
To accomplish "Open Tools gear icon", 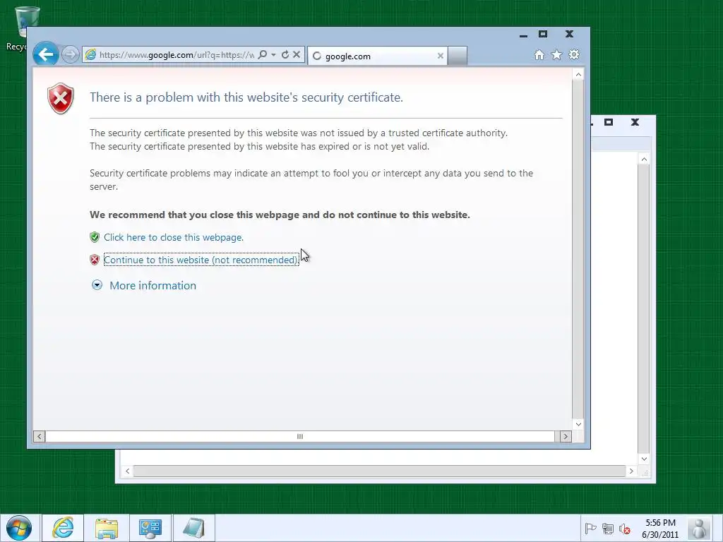I will [x=573, y=55].
